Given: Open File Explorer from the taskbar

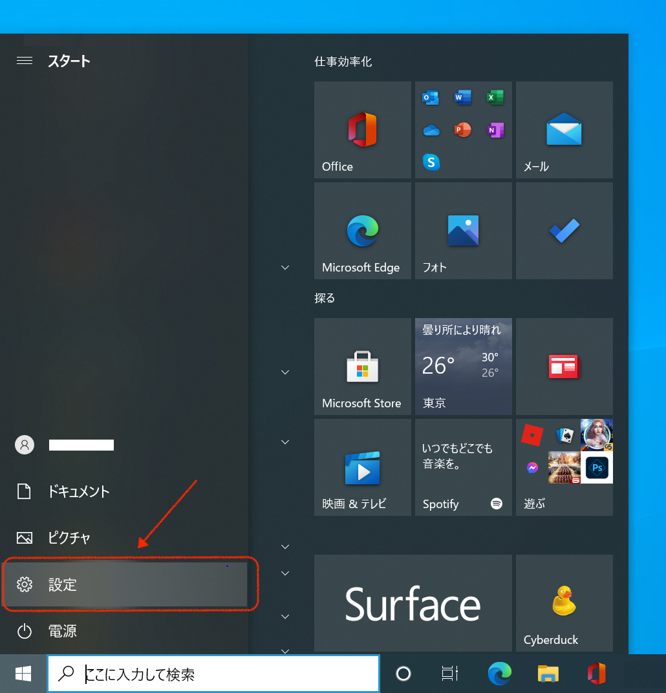Looking at the screenshot, I should point(548,674).
